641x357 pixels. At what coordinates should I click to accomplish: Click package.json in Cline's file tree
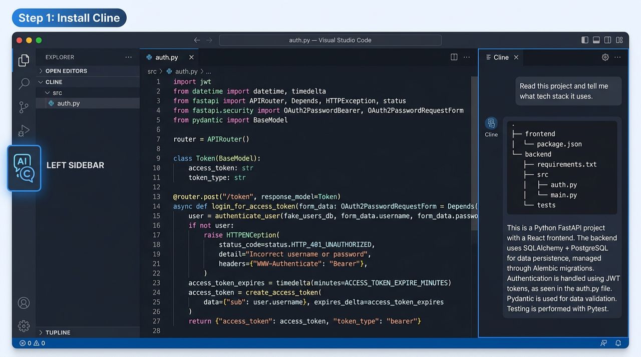pos(559,144)
